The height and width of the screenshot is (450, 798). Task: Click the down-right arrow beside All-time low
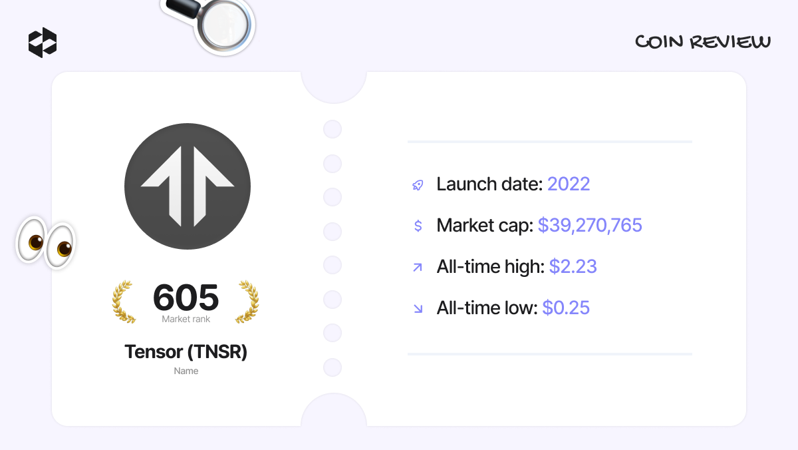[x=418, y=308]
